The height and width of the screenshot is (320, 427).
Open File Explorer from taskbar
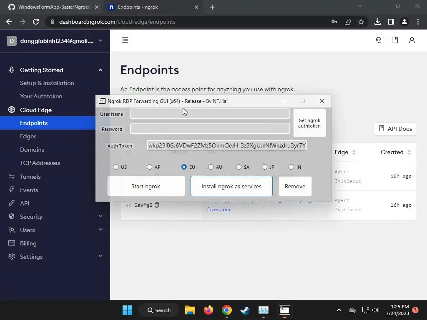point(190,310)
